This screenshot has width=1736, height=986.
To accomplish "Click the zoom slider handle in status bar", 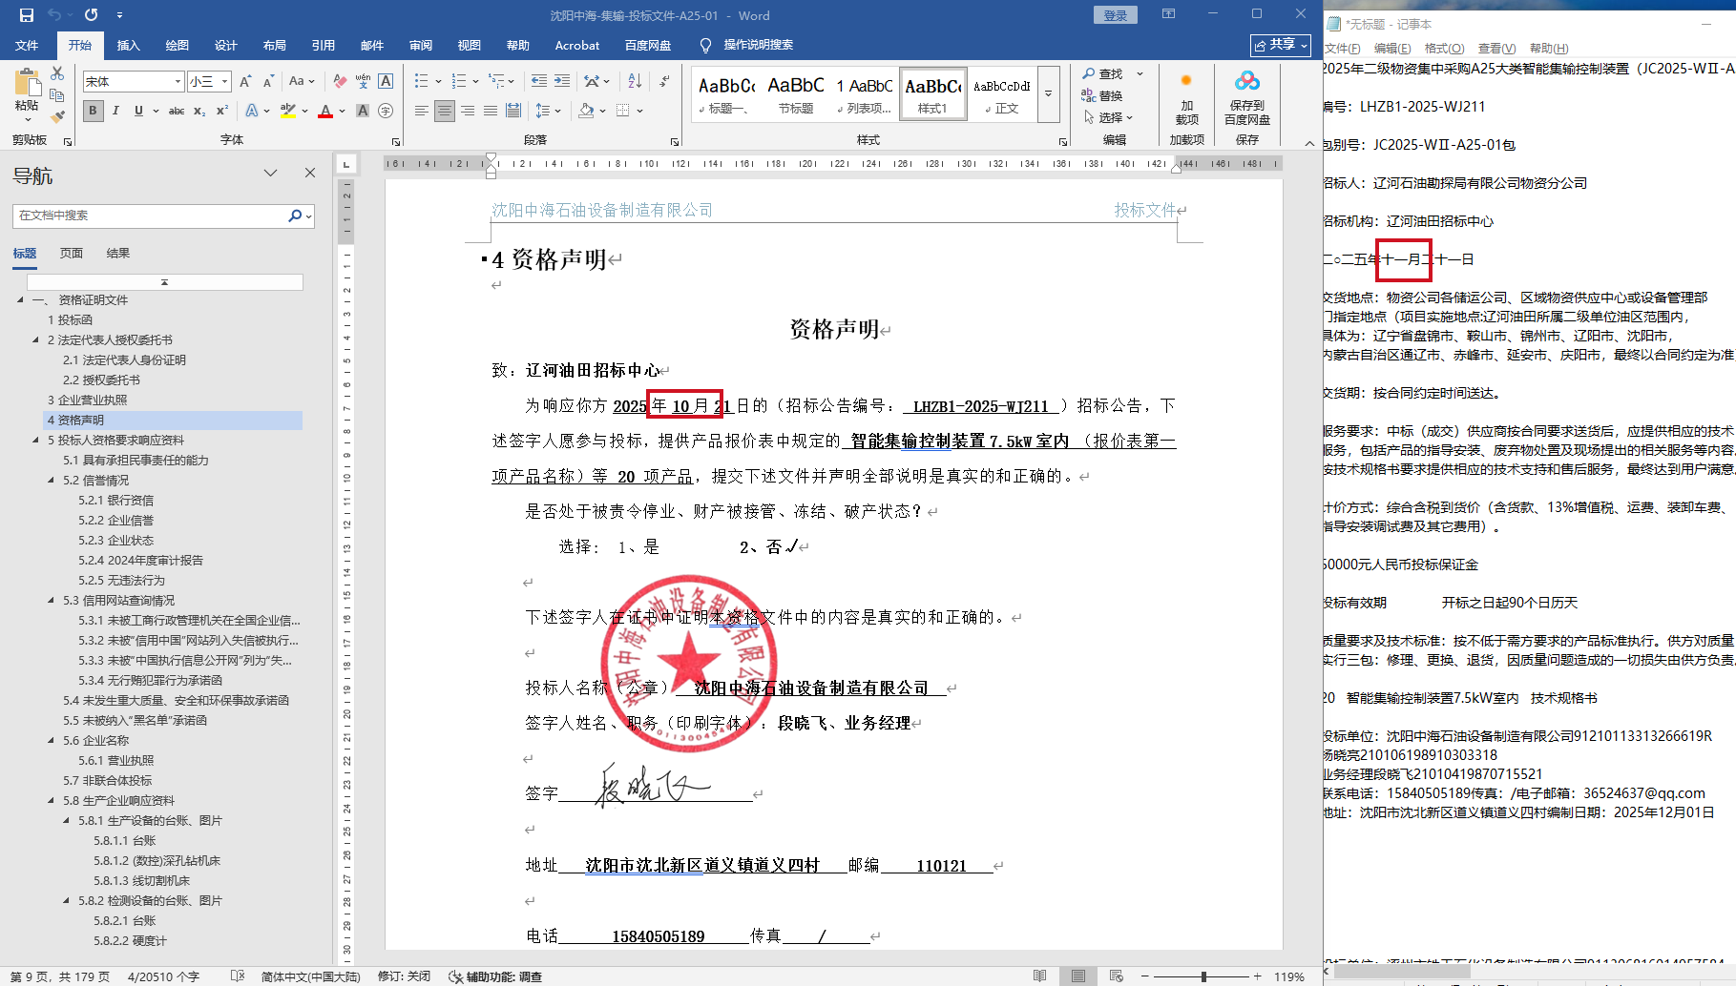I will pyautogui.click(x=1203, y=976).
